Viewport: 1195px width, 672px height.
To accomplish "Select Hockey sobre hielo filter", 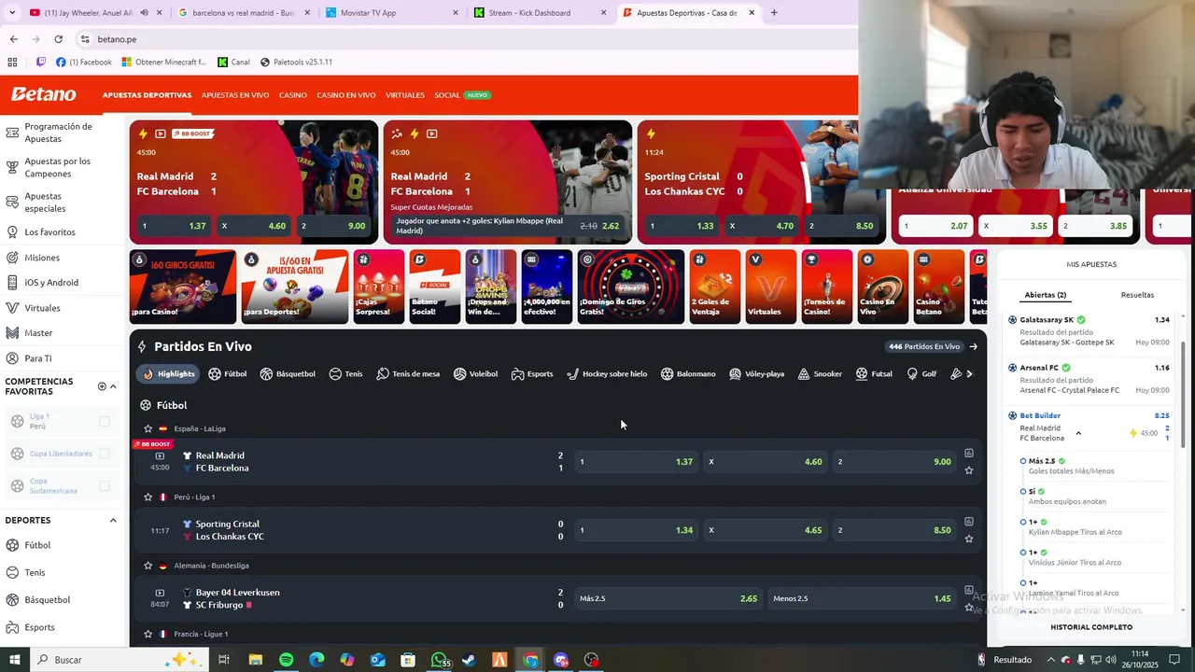I will coord(607,373).
